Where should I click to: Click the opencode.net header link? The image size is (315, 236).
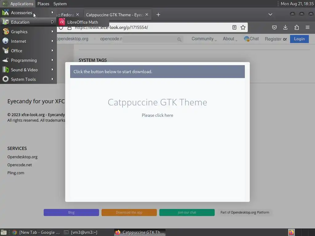(111, 39)
